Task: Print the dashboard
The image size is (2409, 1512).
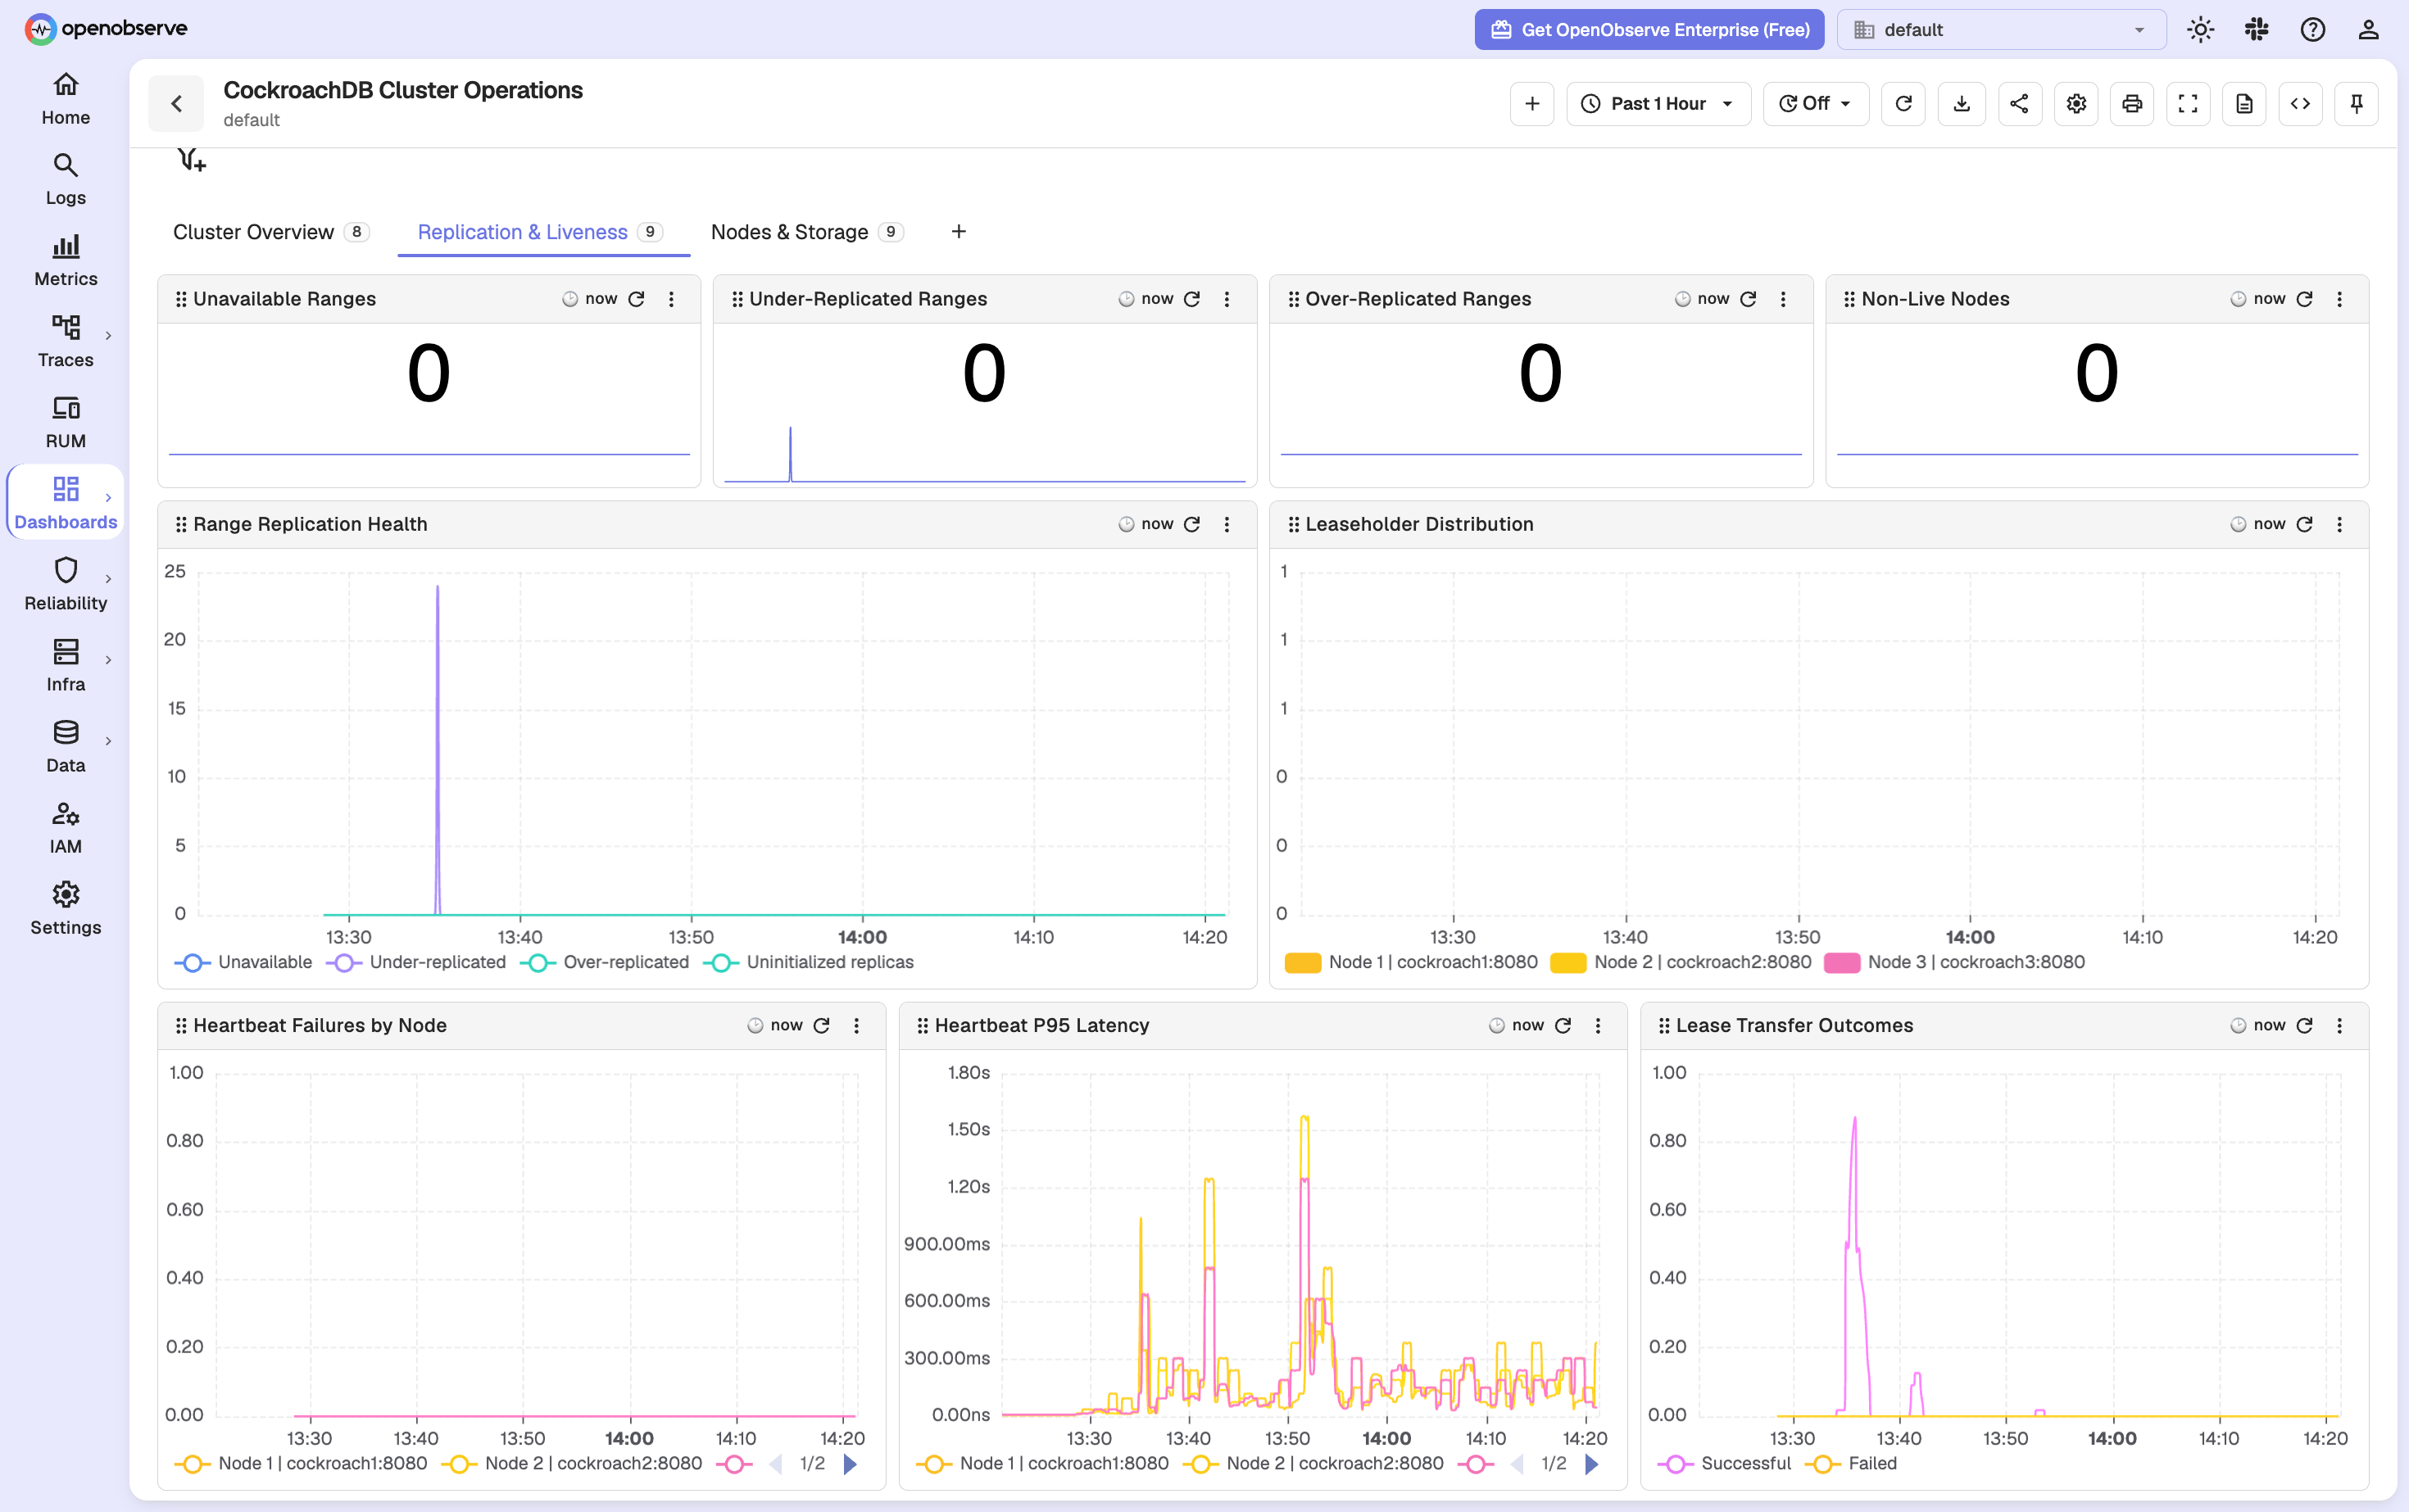Action: point(2132,103)
